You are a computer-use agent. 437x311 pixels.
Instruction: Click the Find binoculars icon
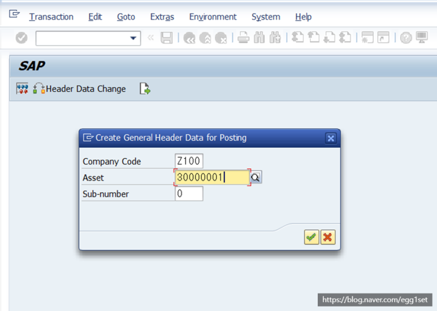click(x=259, y=38)
